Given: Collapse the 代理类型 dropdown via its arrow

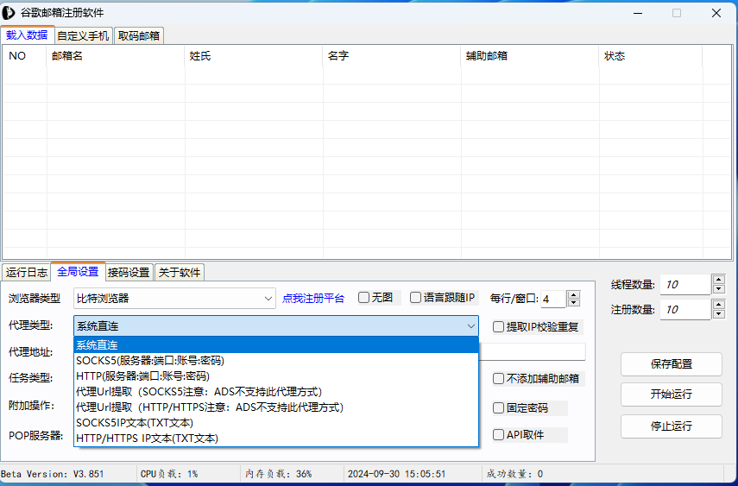Looking at the screenshot, I should pos(470,326).
